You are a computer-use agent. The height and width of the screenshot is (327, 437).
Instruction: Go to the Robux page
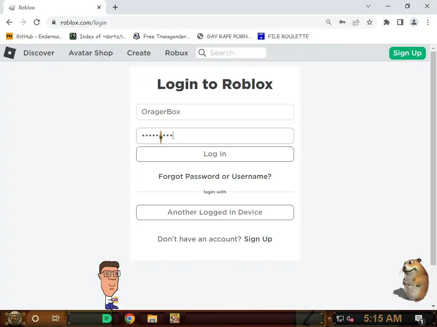pos(176,53)
